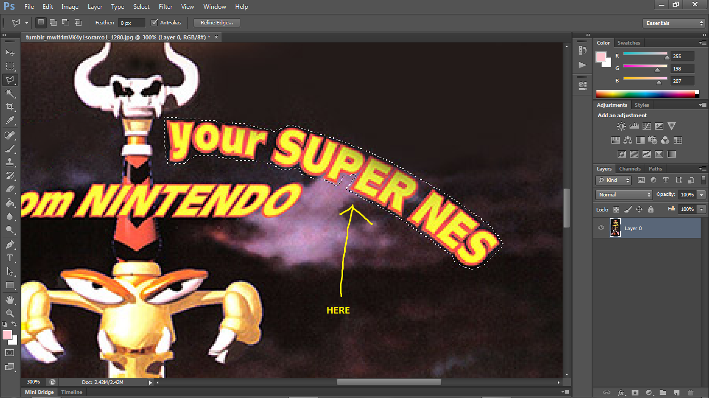
Task: Switch to the Swatches tab
Action: tap(629, 43)
